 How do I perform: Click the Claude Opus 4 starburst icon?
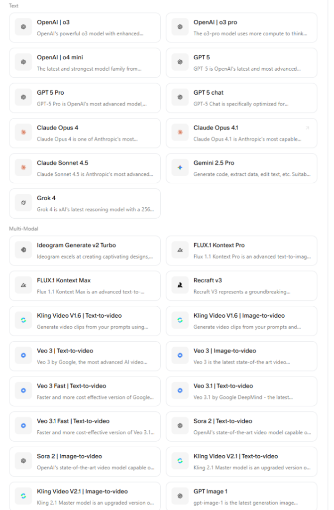pos(23,133)
